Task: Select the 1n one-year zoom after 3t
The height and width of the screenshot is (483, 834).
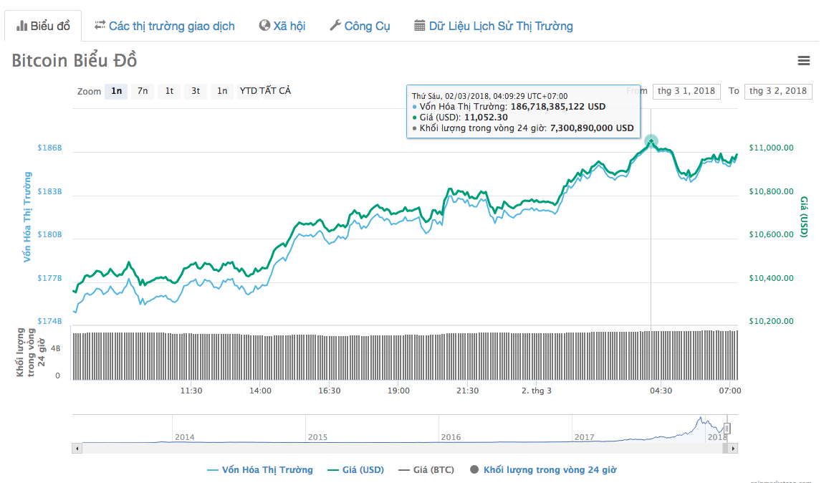Action: 222,91
